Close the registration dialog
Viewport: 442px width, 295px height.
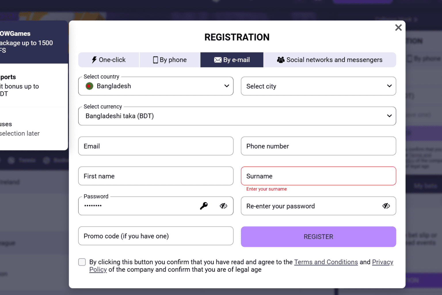pos(398,27)
